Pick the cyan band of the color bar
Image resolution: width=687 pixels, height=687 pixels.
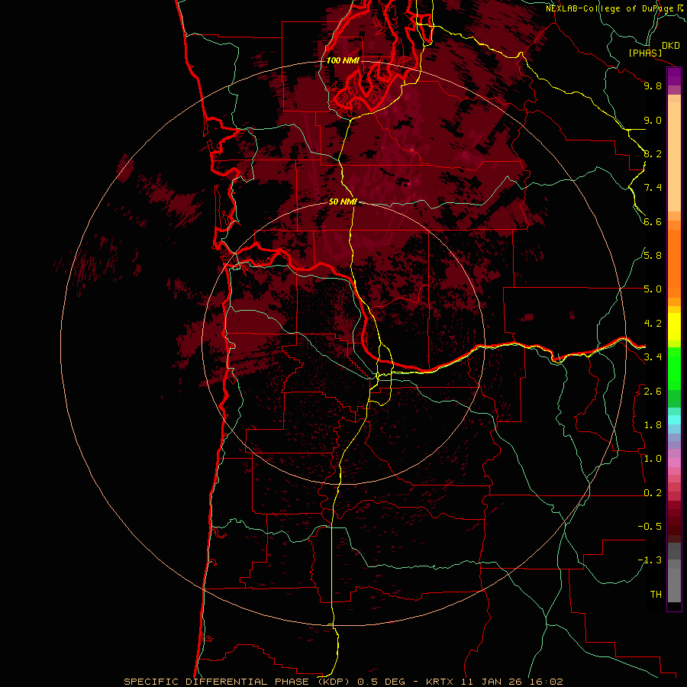674,420
